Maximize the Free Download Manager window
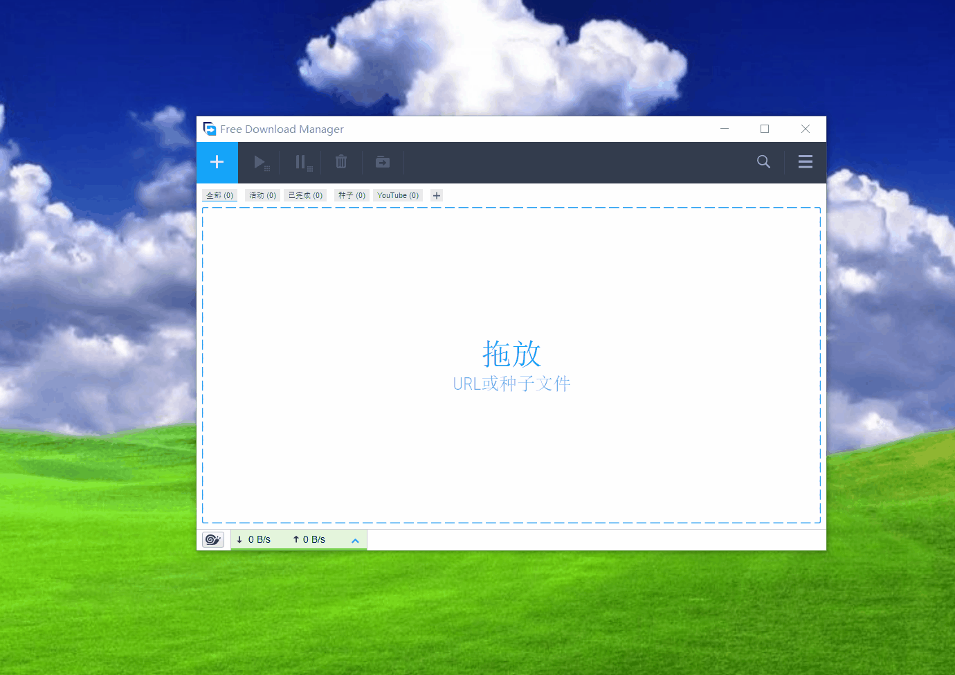Screen dimensions: 955x675 (765, 129)
